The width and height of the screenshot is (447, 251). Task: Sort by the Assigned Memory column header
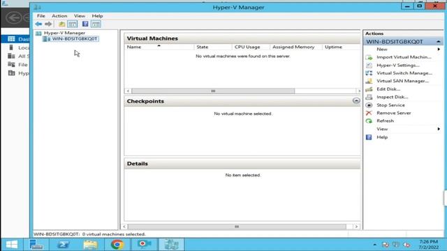click(x=295, y=47)
